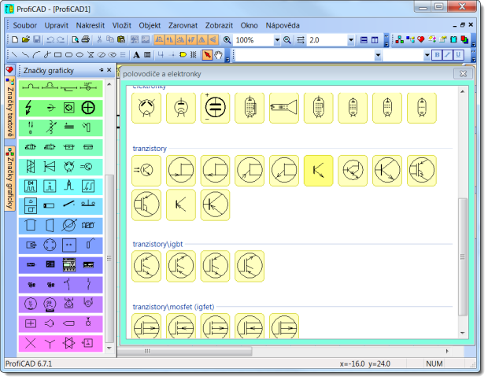The width and height of the screenshot is (488, 380).
Task: Pick the photo-transistor symbol under tranzistory
Action: pyautogui.click(x=146, y=171)
